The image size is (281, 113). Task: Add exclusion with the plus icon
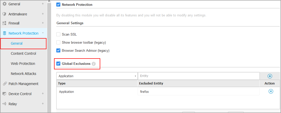pyautogui.click(x=270, y=76)
